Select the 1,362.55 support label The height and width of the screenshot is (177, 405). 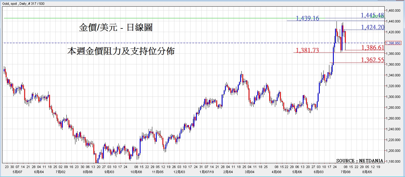(372, 60)
